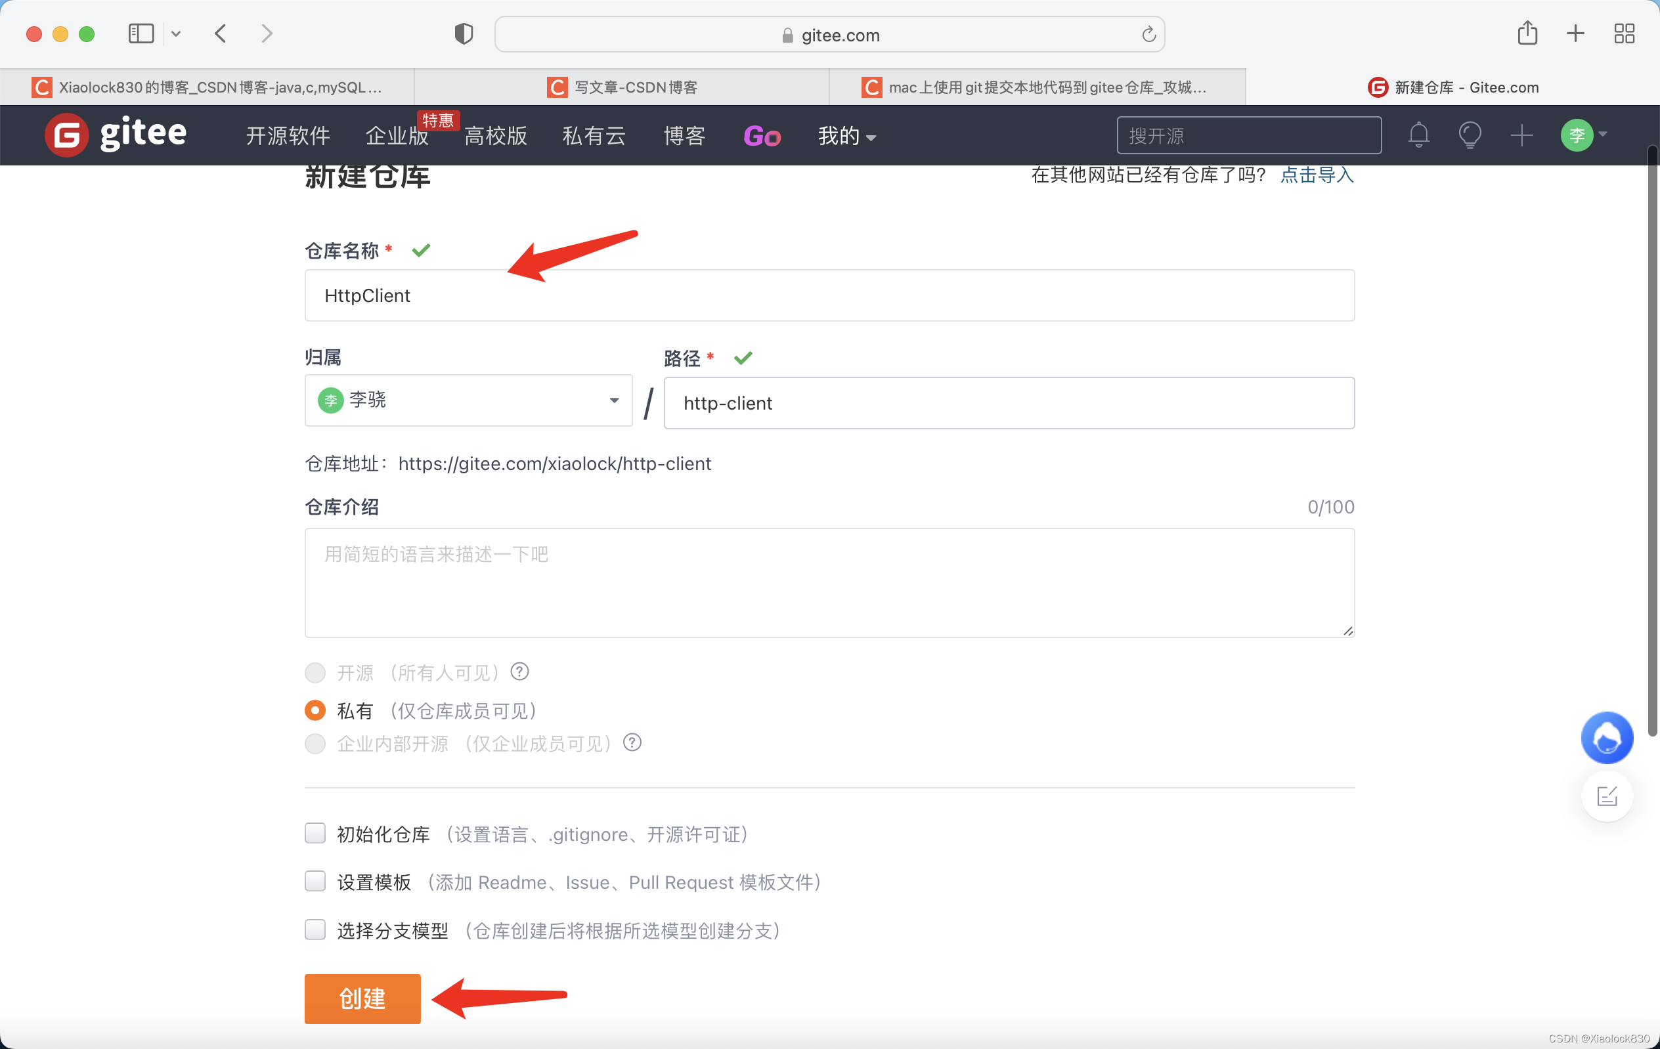This screenshot has width=1660, height=1049.
Task: Click the 创建 button
Action: [x=362, y=998]
